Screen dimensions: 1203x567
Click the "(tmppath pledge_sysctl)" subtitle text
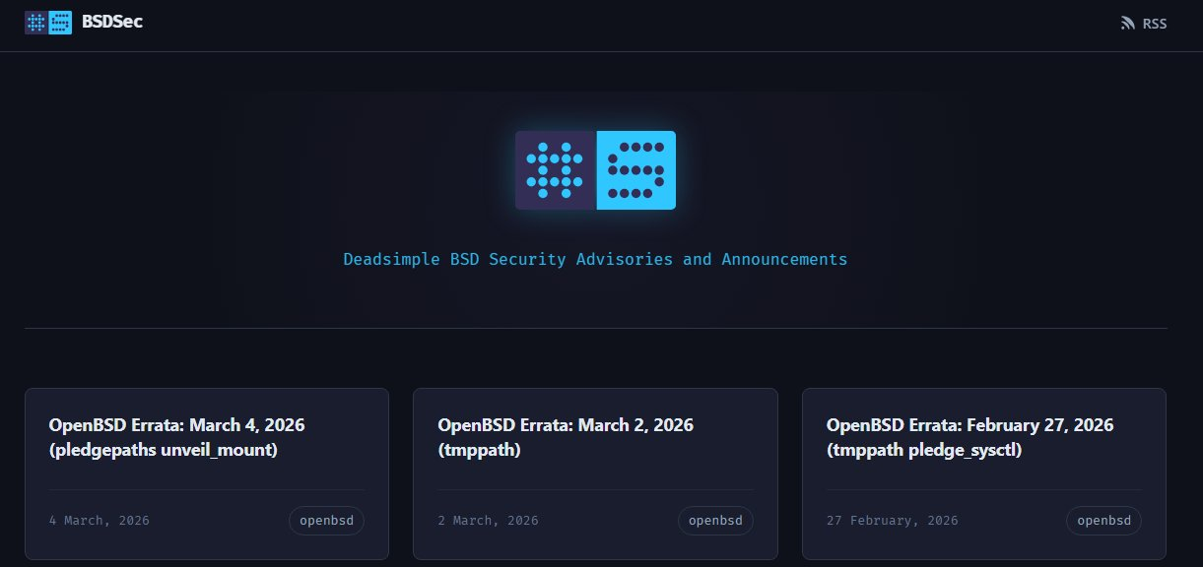pyautogui.click(x=924, y=450)
